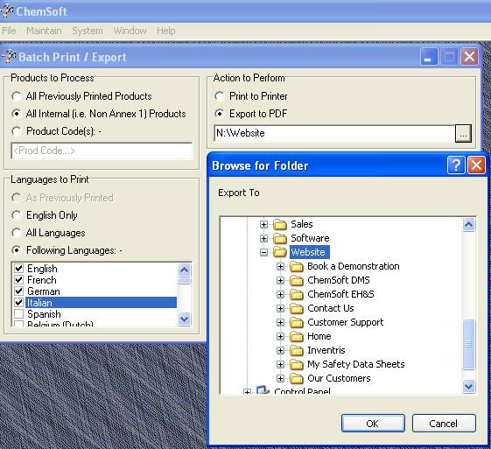Screen dimensions: 491x449
Task: Select the Inventris tree item label
Action: coord(326,350)
